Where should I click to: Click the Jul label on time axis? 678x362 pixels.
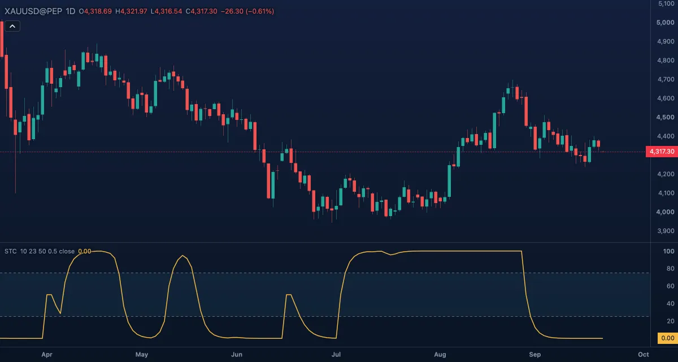click(336, 355)
